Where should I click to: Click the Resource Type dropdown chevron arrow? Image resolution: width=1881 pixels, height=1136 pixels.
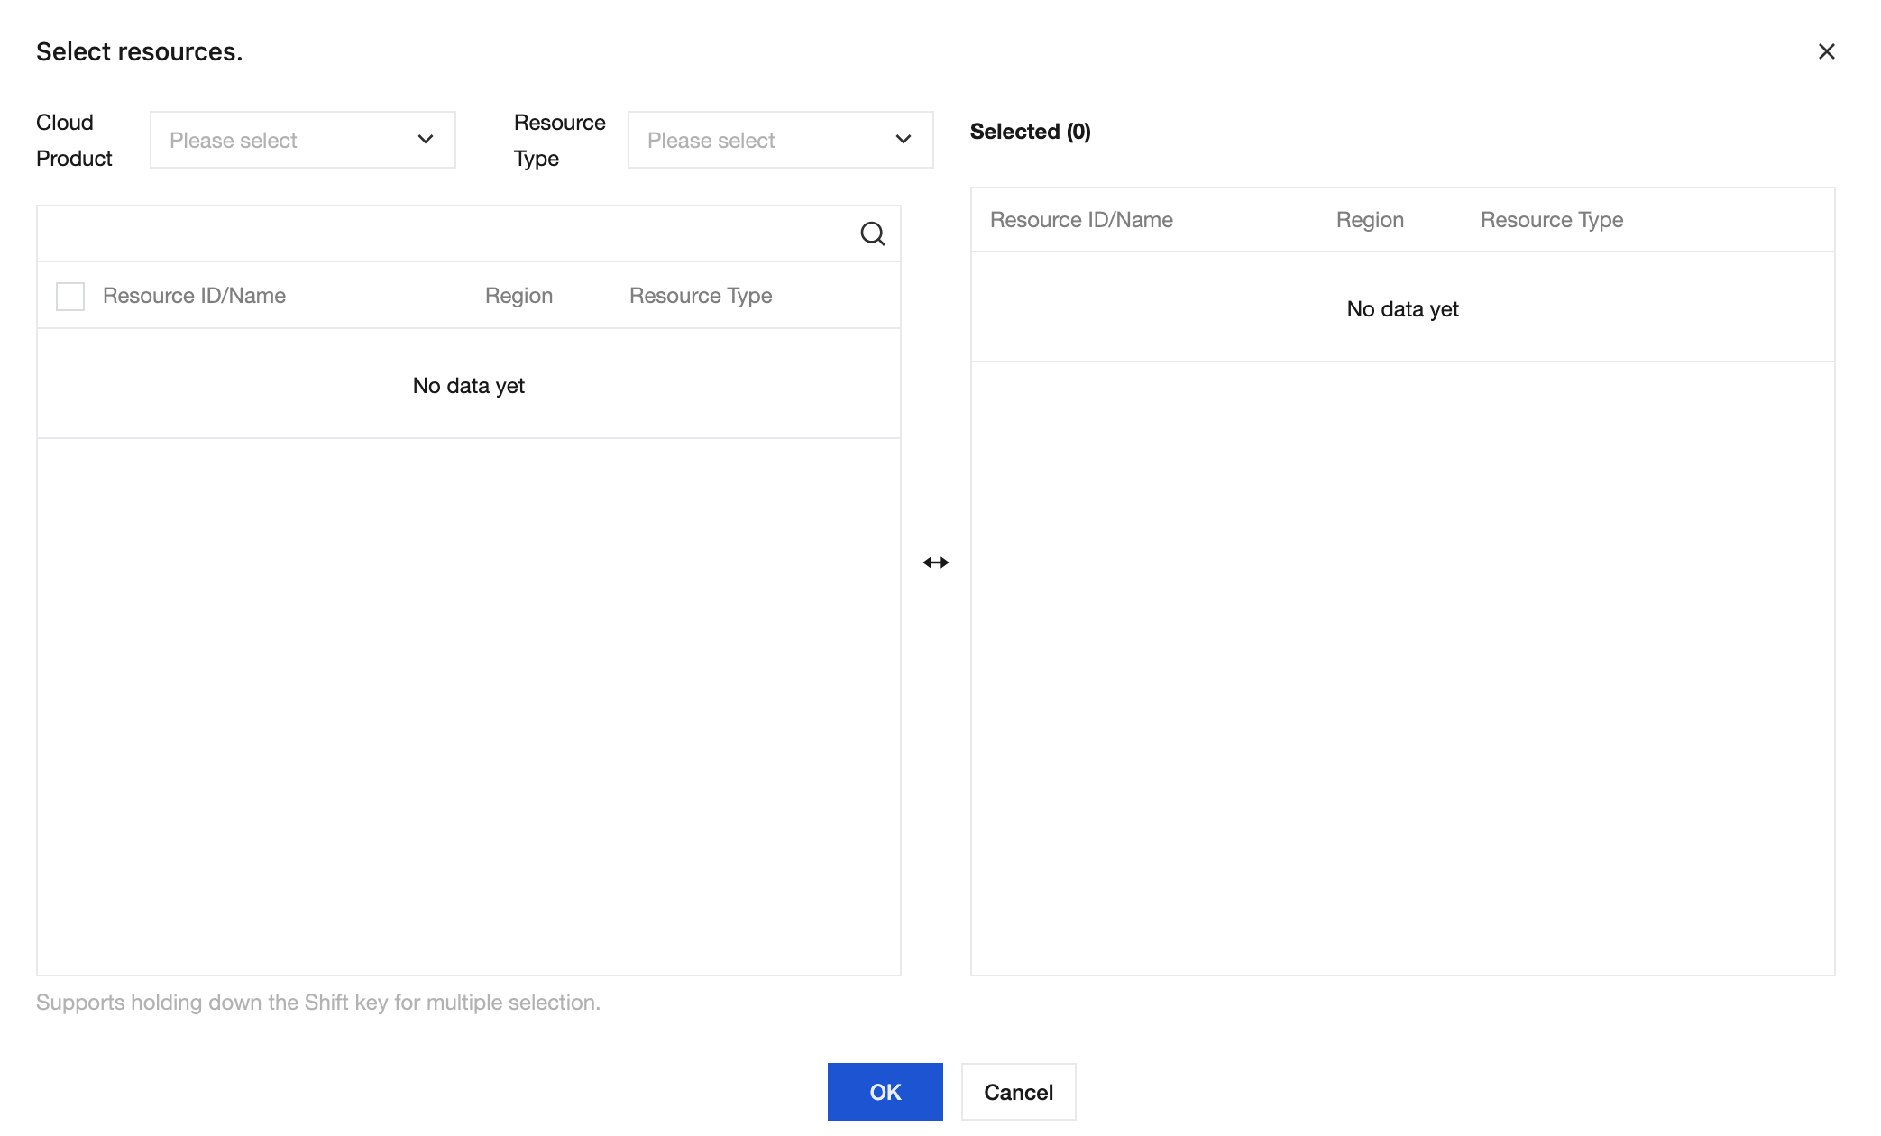coord(903,140)
